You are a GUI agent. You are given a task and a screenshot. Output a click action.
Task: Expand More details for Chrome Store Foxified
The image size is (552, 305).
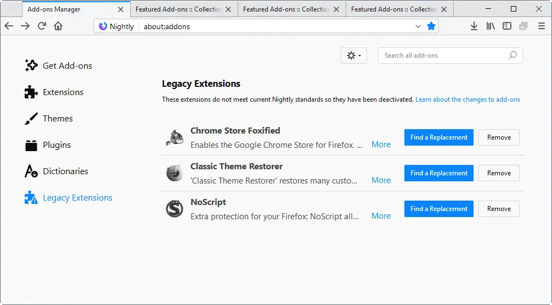381,145
